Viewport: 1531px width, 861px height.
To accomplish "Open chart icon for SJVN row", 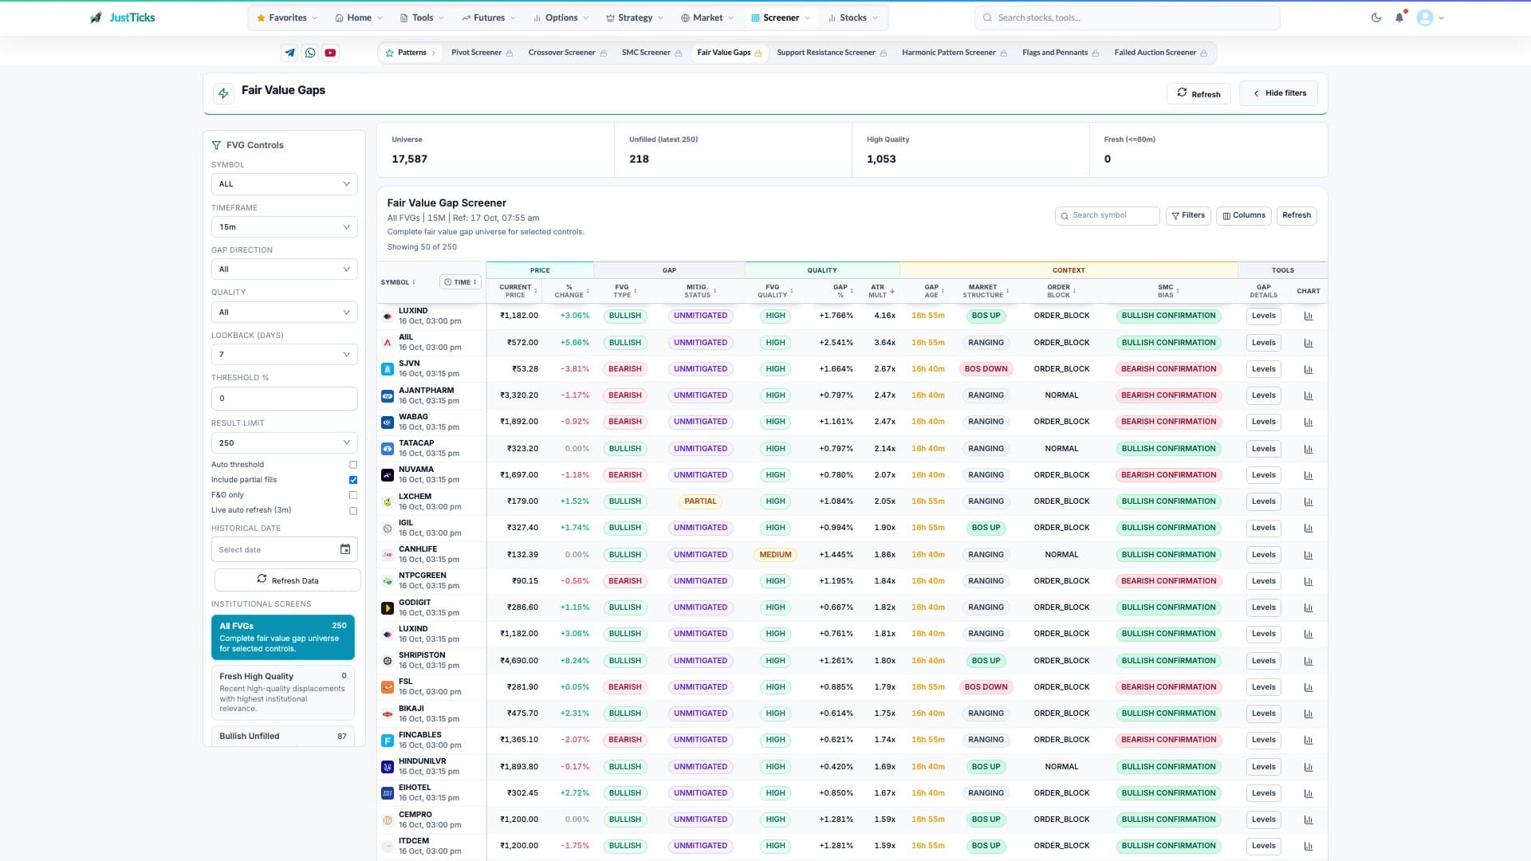I will click(x=1309, y=369).
